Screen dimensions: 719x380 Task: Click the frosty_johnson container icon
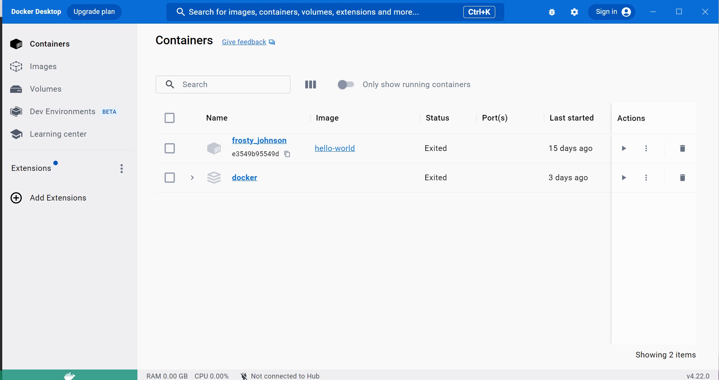click(x=214, y=148)
